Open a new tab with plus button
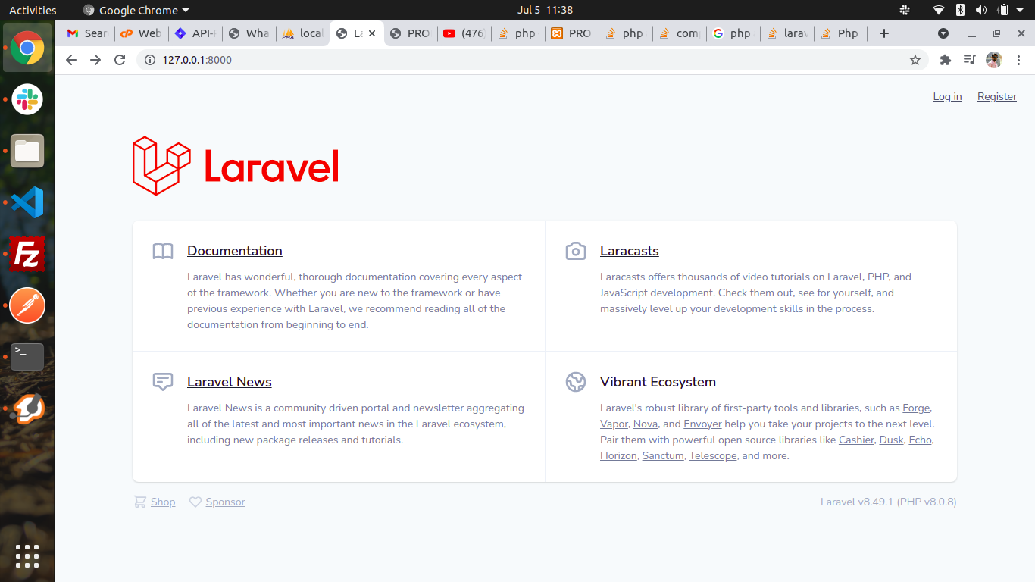1035x582 pixels. coord(883,33)
